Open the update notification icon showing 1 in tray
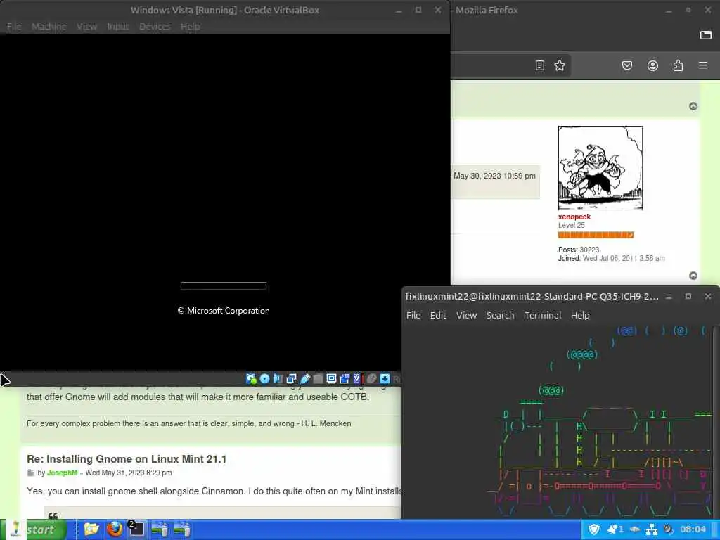This screenshot has height=540, width=720. [x=615, y=530]
